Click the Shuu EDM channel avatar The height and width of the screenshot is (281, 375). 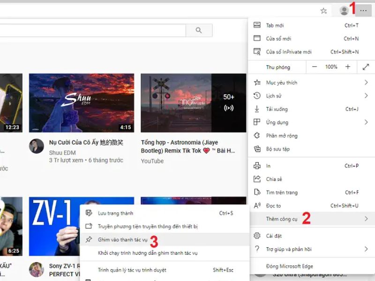tap(37, 146)
